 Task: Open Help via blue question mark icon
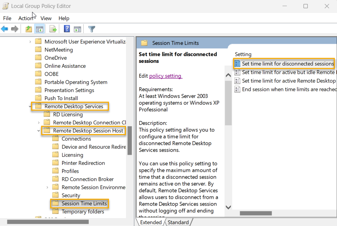[67, 29]
